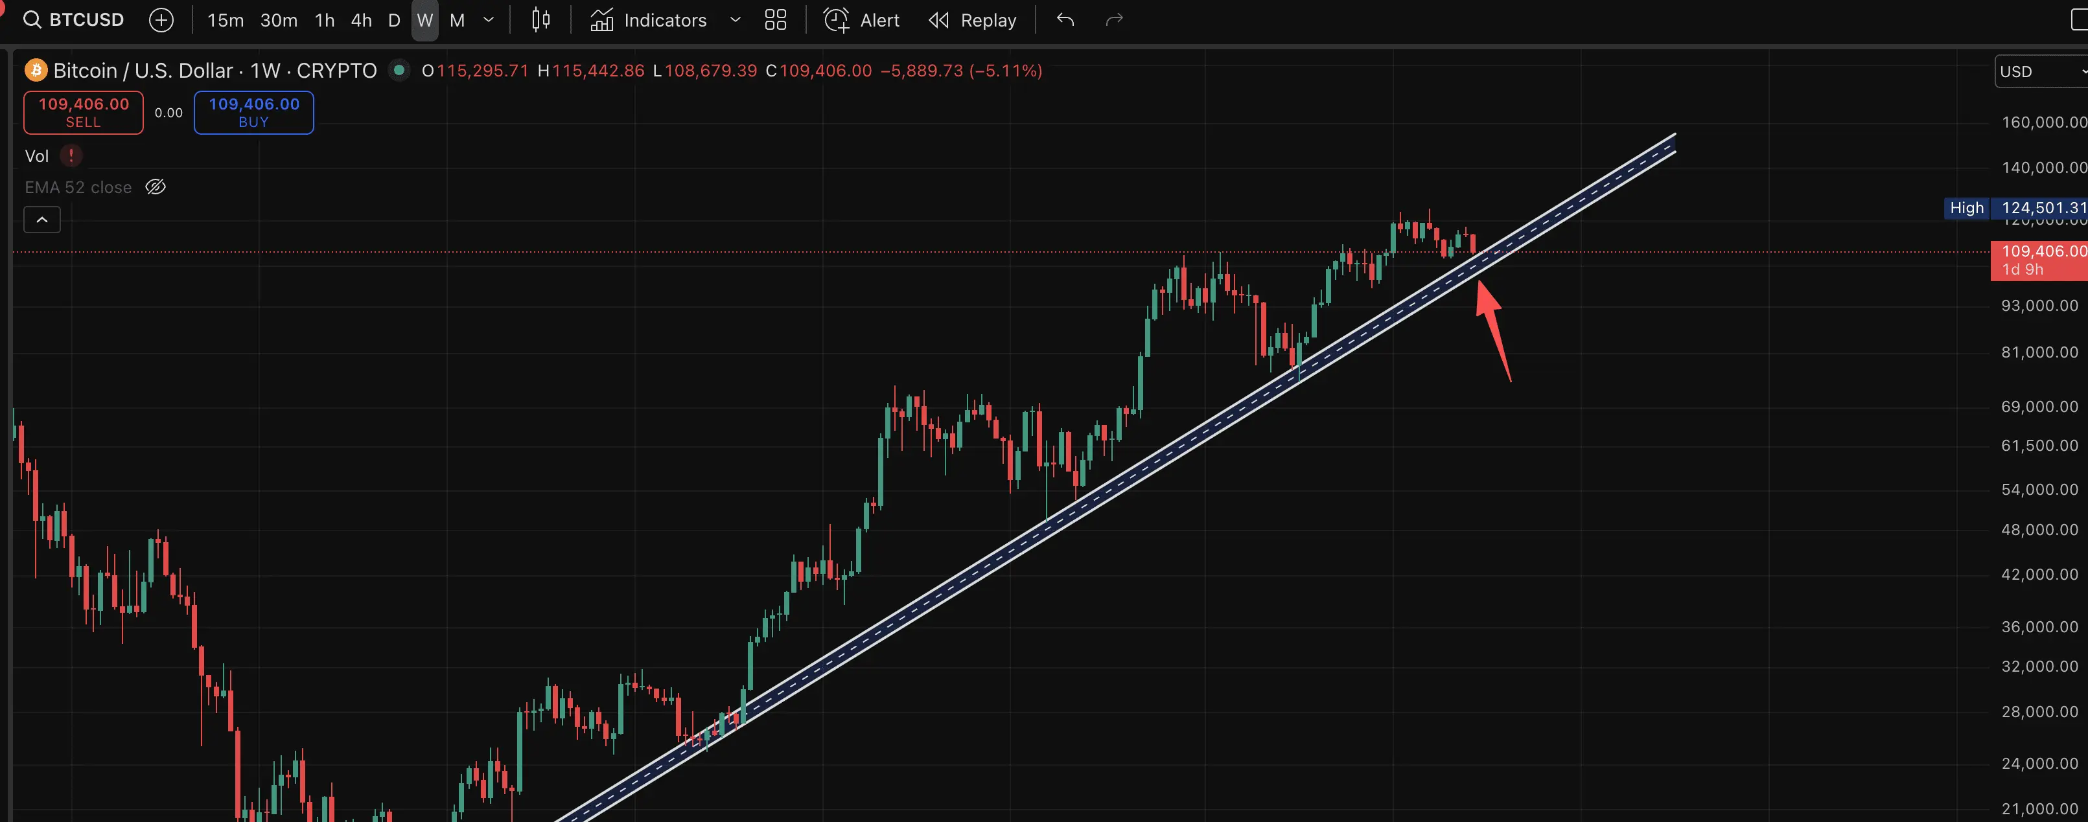The image size is (2088, 822).
Task: Show the hidden EMA 52 indicator
Action: pyautogui.click(x=156, y=187)
